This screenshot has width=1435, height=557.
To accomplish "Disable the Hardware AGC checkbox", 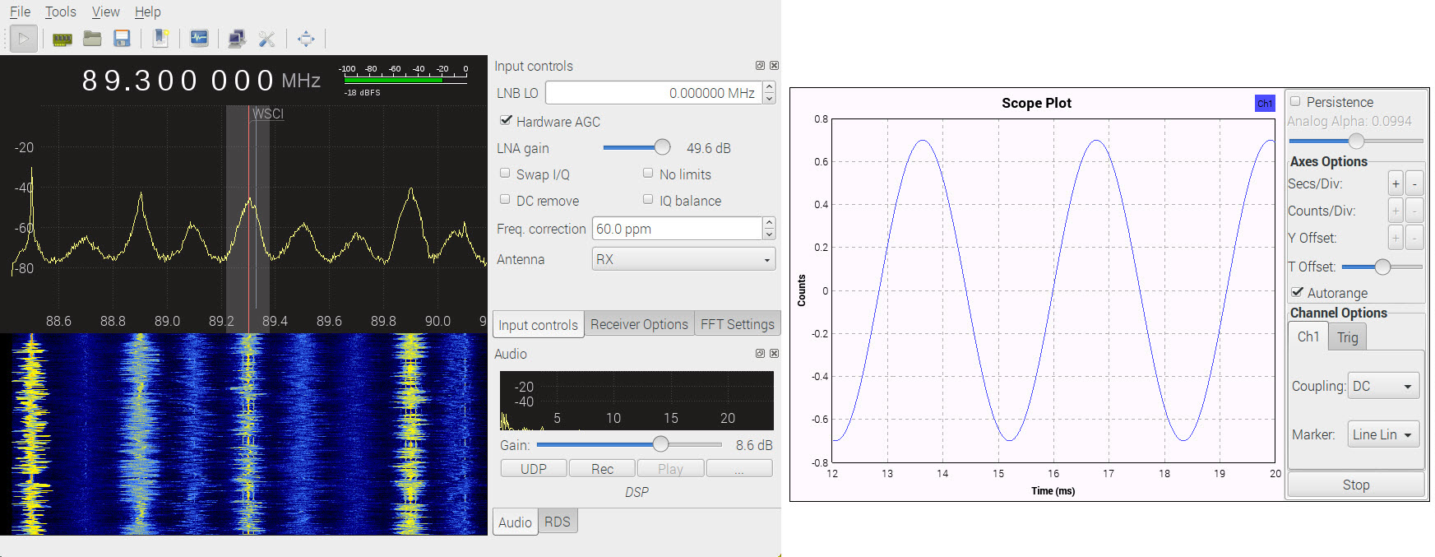I will coord(506,121).
